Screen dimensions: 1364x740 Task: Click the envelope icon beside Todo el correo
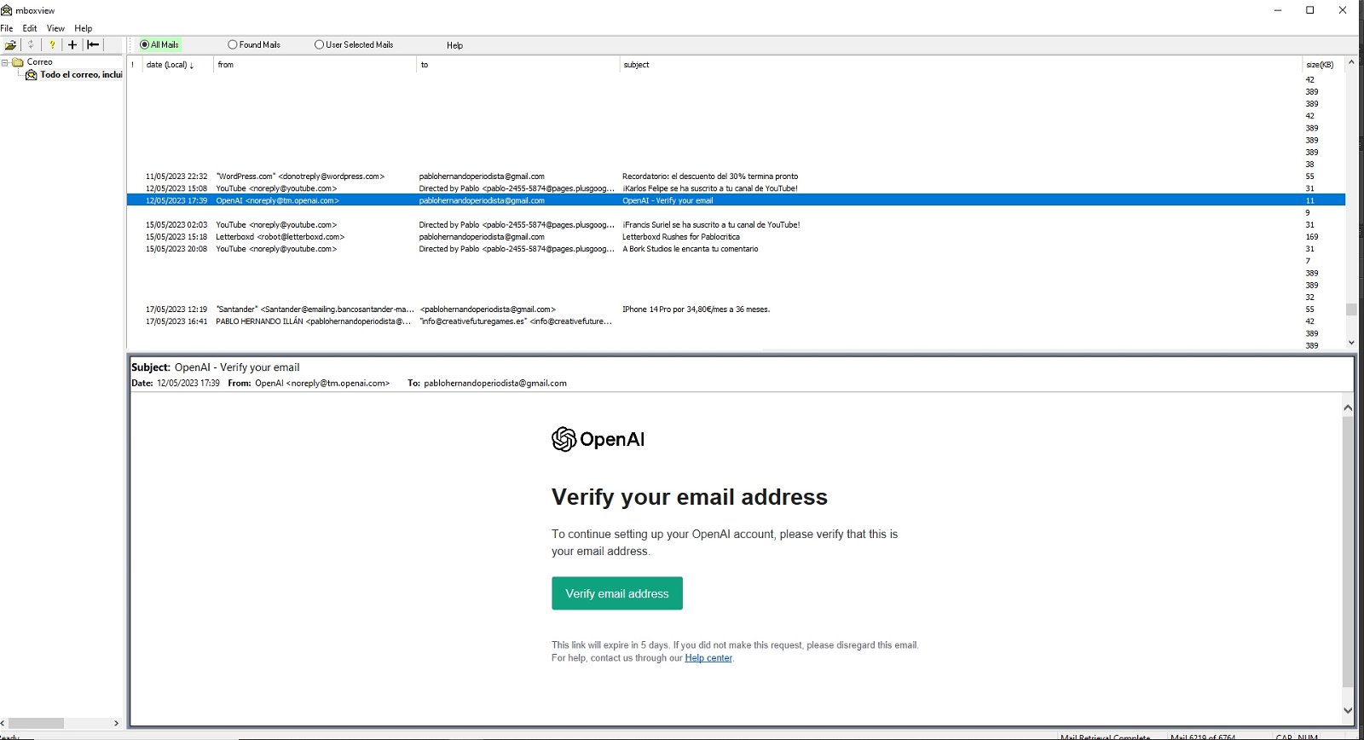[32, 75]
